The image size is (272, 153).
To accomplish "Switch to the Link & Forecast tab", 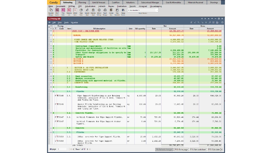I will 99,3.
